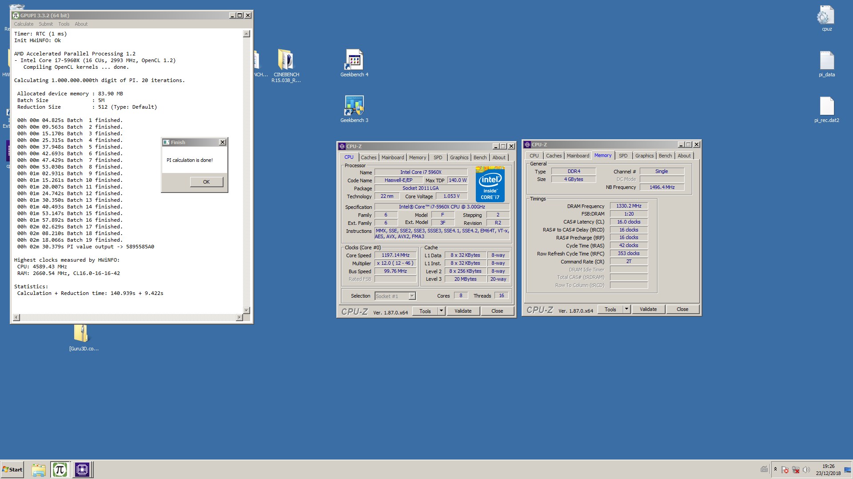Click the Core Voltage value 1.053 V
The image size is (853, 479).
(451, 196)
